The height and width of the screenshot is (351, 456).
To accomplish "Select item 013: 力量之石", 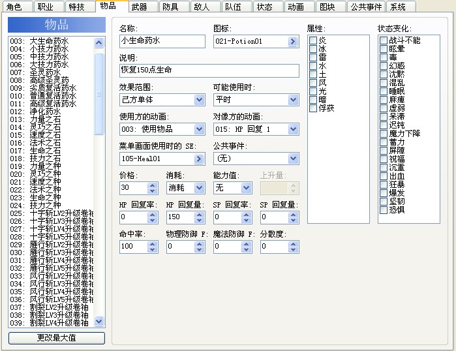I will pos(51,119).
